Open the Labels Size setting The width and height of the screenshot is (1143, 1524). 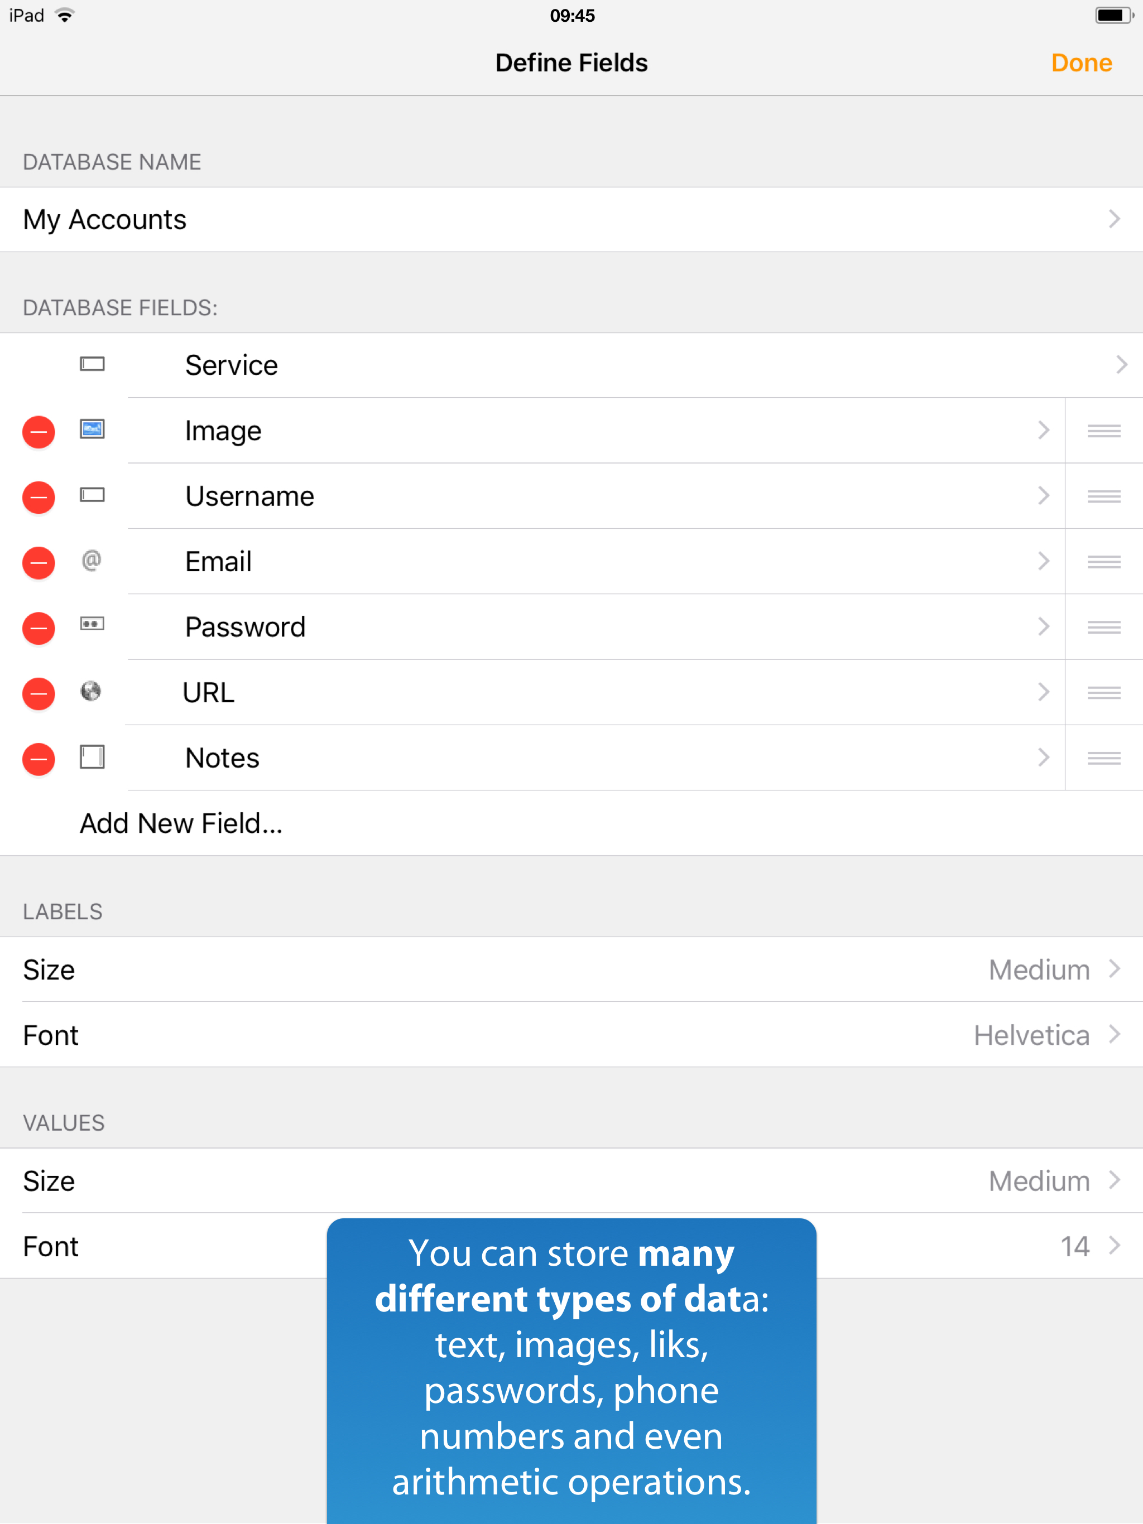click(571, 970)
